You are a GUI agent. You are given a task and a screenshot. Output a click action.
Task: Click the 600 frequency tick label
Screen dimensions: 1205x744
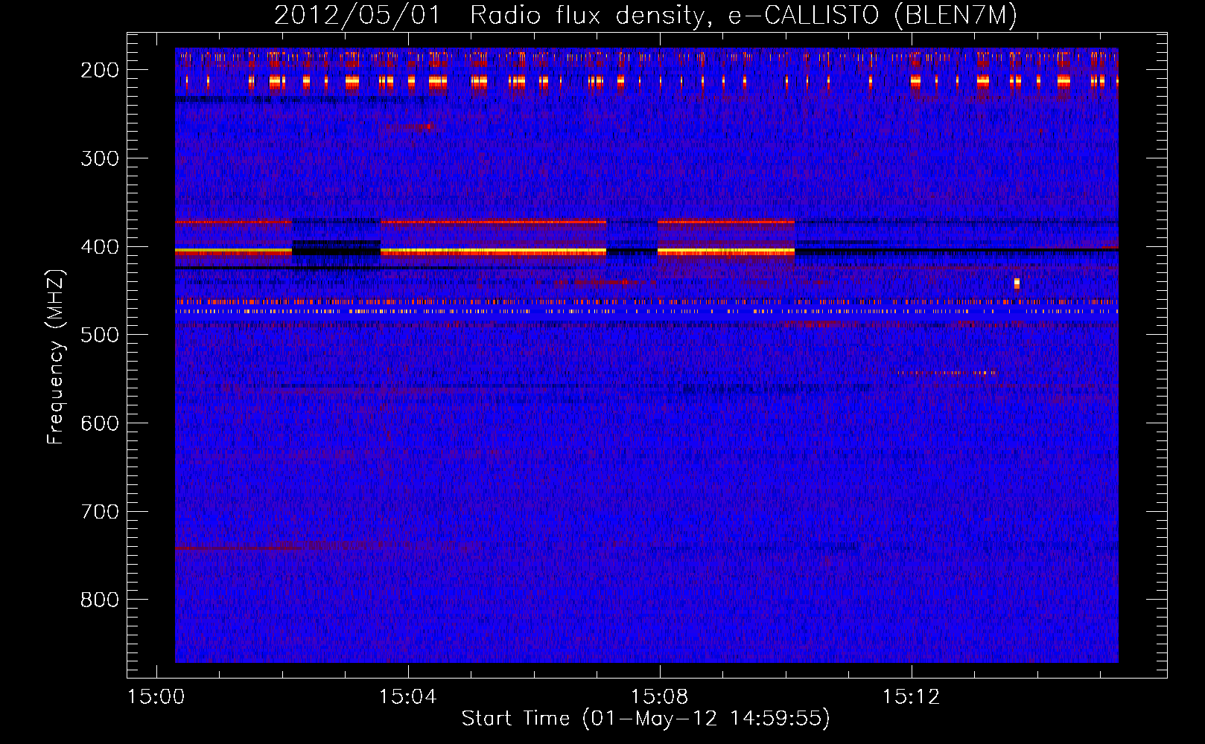tap(100, 423)
